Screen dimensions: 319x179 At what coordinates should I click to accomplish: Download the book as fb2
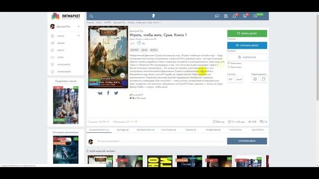(231, 79)
